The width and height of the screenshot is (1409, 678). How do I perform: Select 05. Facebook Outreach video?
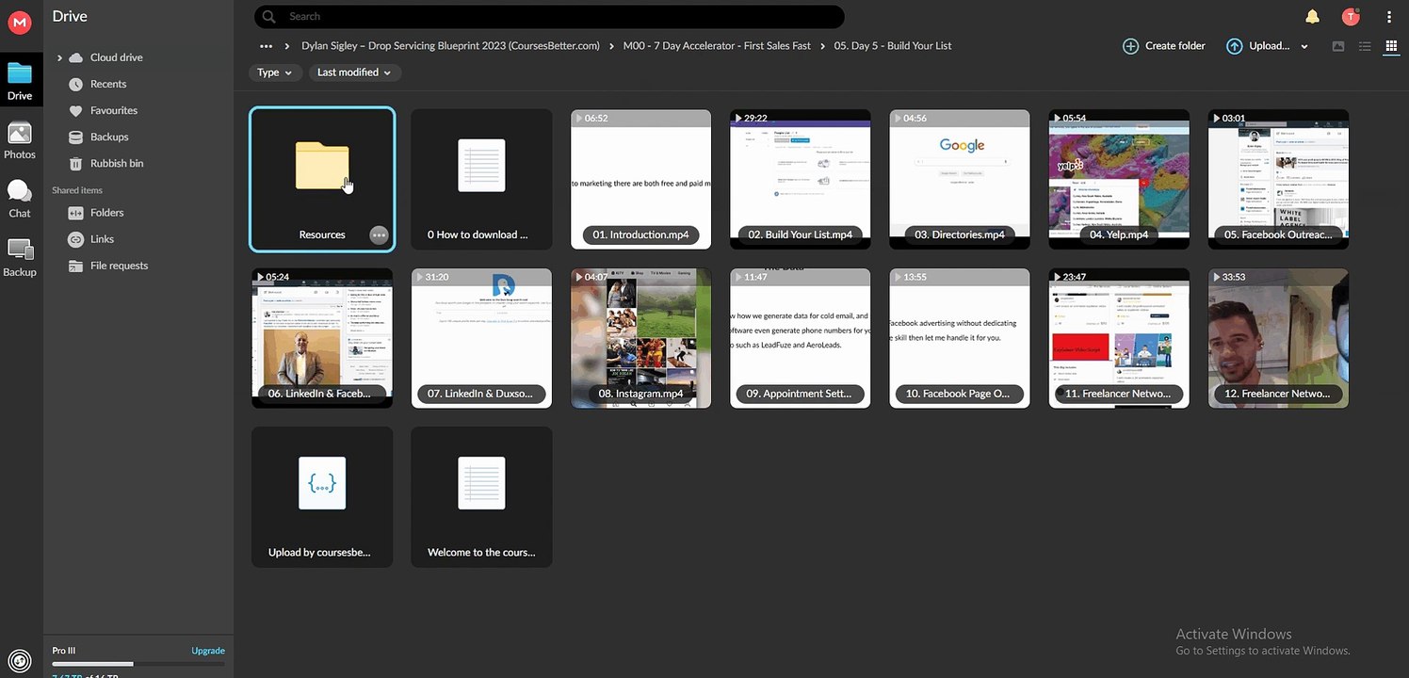pos(1279,180)
